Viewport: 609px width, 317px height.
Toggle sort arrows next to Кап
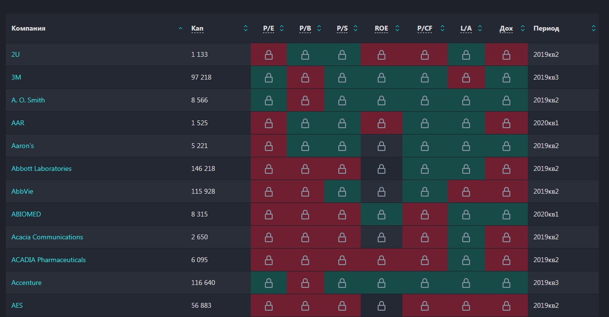pyautogui.click(x=245, y=29)
